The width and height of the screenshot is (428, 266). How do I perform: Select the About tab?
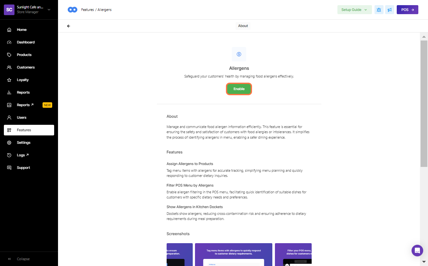(x=243, y=26)
